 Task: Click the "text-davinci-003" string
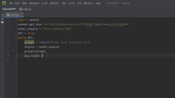[57, 29]
